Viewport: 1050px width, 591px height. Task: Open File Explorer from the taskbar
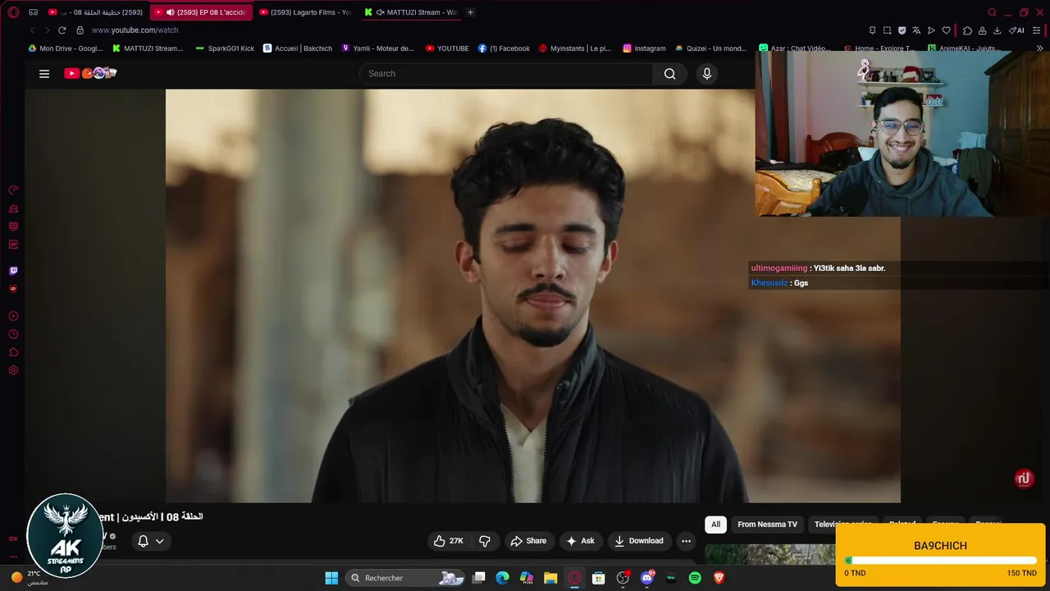pos(550,578)
